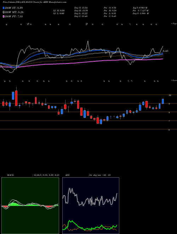Click the MACD panel title
Image resolution: width=177 pixels, height=234 pixels.
tap(11, 175)
